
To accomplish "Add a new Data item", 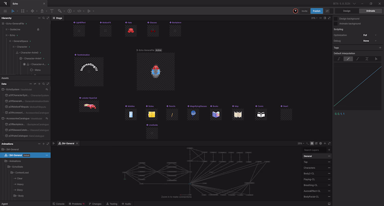I will 39,84.
